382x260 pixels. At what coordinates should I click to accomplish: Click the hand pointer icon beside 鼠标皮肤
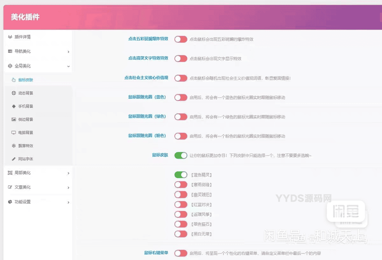pyautogui.click(x=13, y=80)
